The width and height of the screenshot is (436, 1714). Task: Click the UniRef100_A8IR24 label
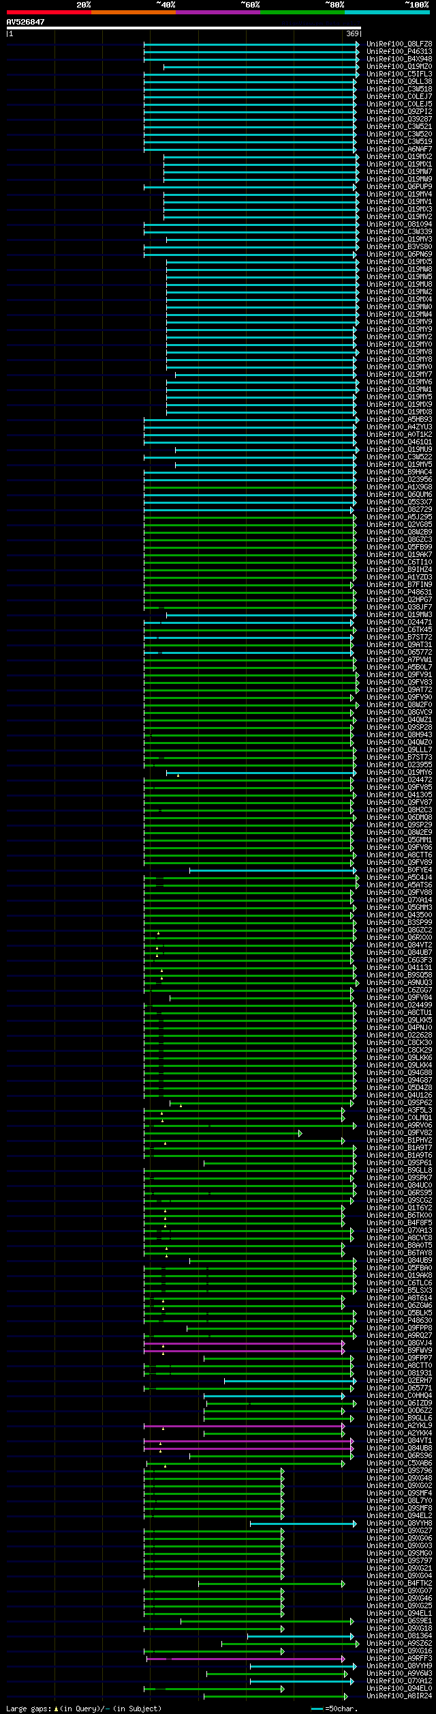point(399,1696)
